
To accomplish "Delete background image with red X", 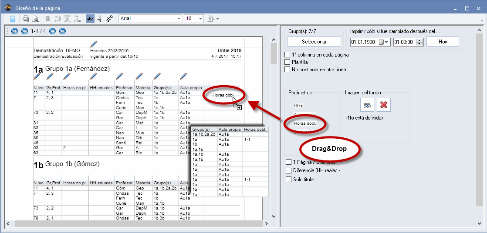I will pyautogui.click(x=384, y=105).
